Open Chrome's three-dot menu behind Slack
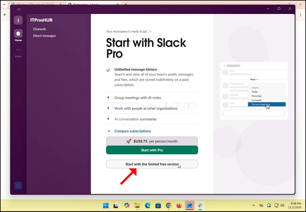The height and width of the screenshot is (212, 306). click(x=301, y=15)
